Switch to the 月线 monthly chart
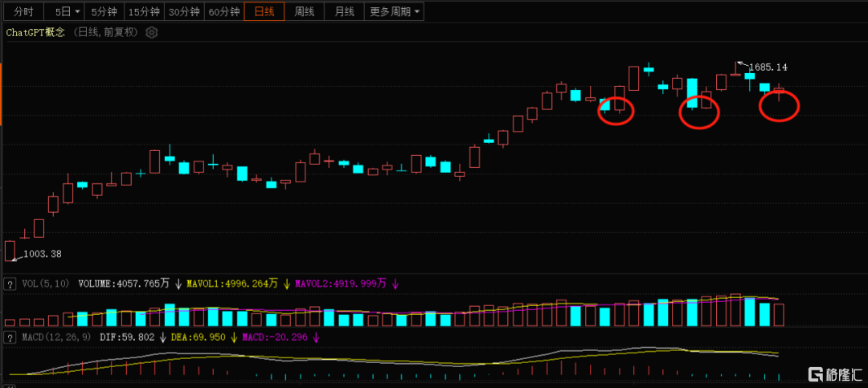This screenshot has height=388, width=868. [x=344, y=11]
